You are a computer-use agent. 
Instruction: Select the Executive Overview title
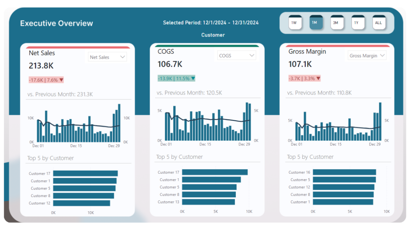pos(56,23)
